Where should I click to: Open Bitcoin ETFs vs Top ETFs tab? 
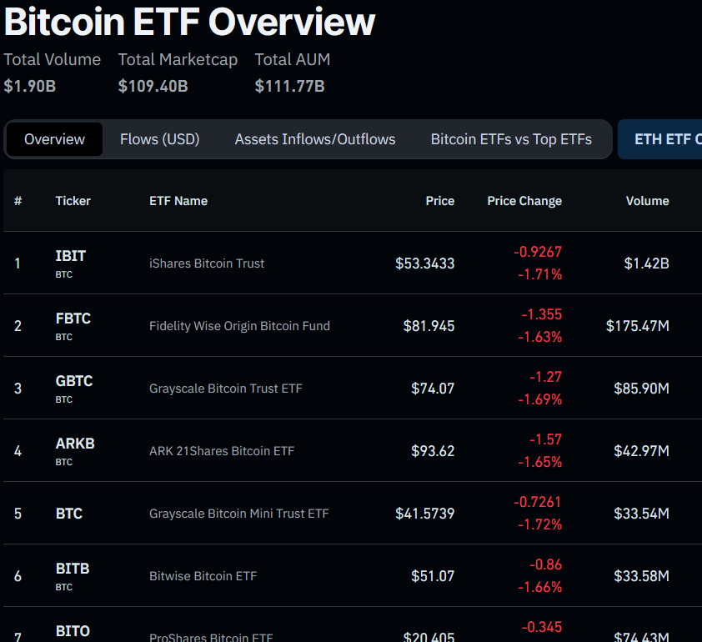[x=511, y=139]
